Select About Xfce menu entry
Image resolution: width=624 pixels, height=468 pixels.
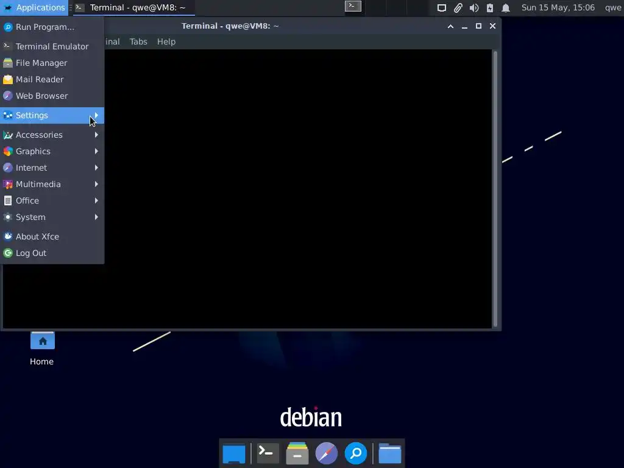point(52,236)
